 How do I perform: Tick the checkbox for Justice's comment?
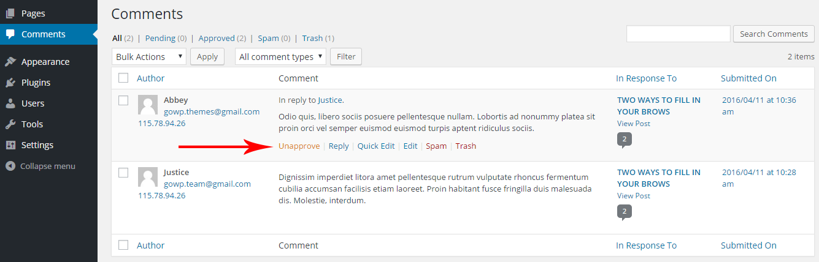(x=123, y=173)
